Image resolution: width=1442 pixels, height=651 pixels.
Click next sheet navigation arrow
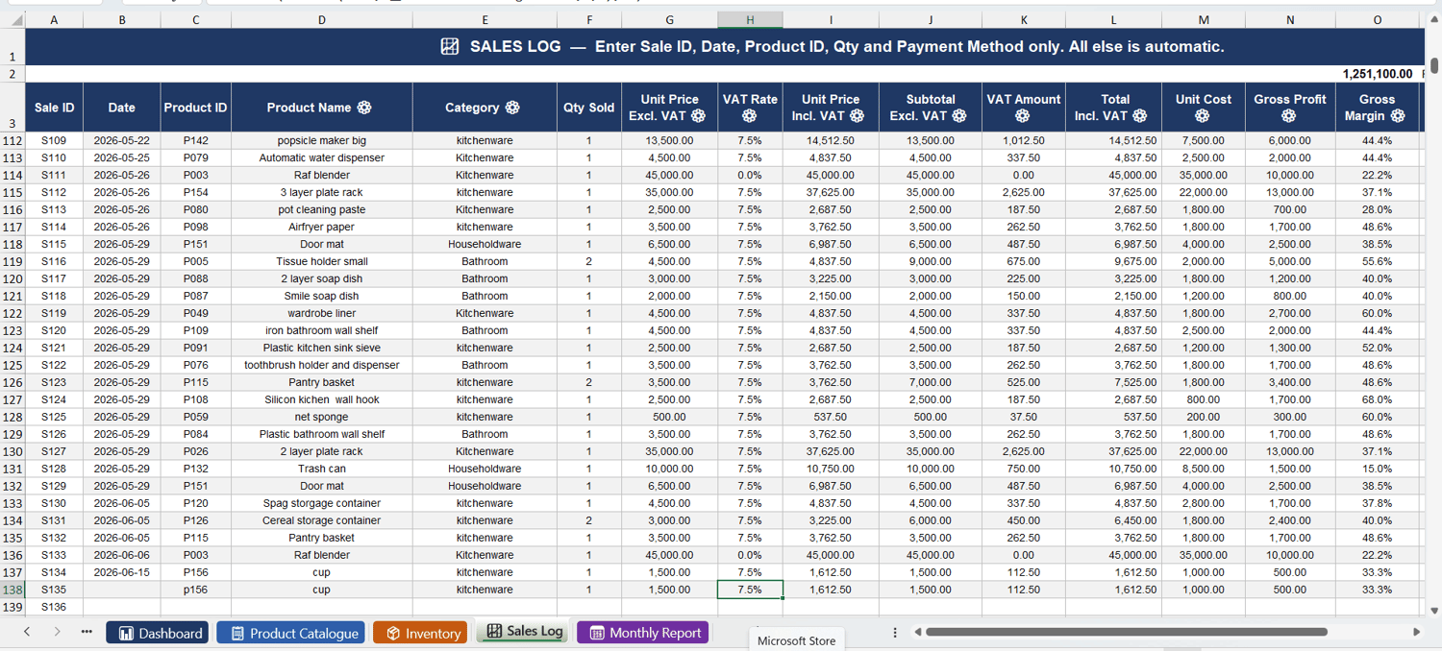tap(58, 632)
